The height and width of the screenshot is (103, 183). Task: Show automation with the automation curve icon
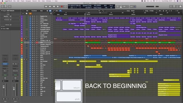(x=54, y=11)
